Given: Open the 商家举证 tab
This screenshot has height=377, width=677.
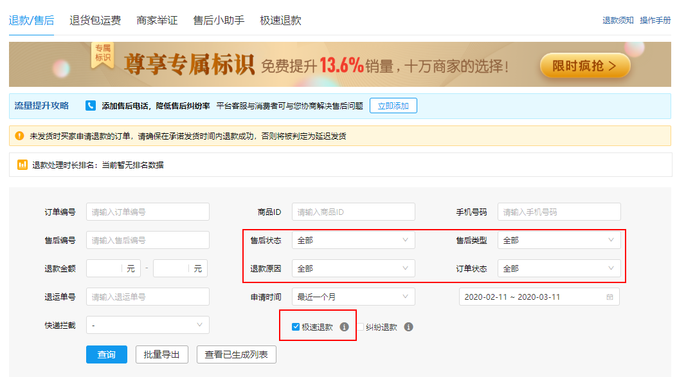Looking at the screenshot, I should tap(157, 21).
